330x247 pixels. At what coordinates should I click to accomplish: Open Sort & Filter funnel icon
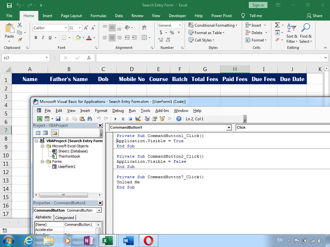click(x=292, y=28)
